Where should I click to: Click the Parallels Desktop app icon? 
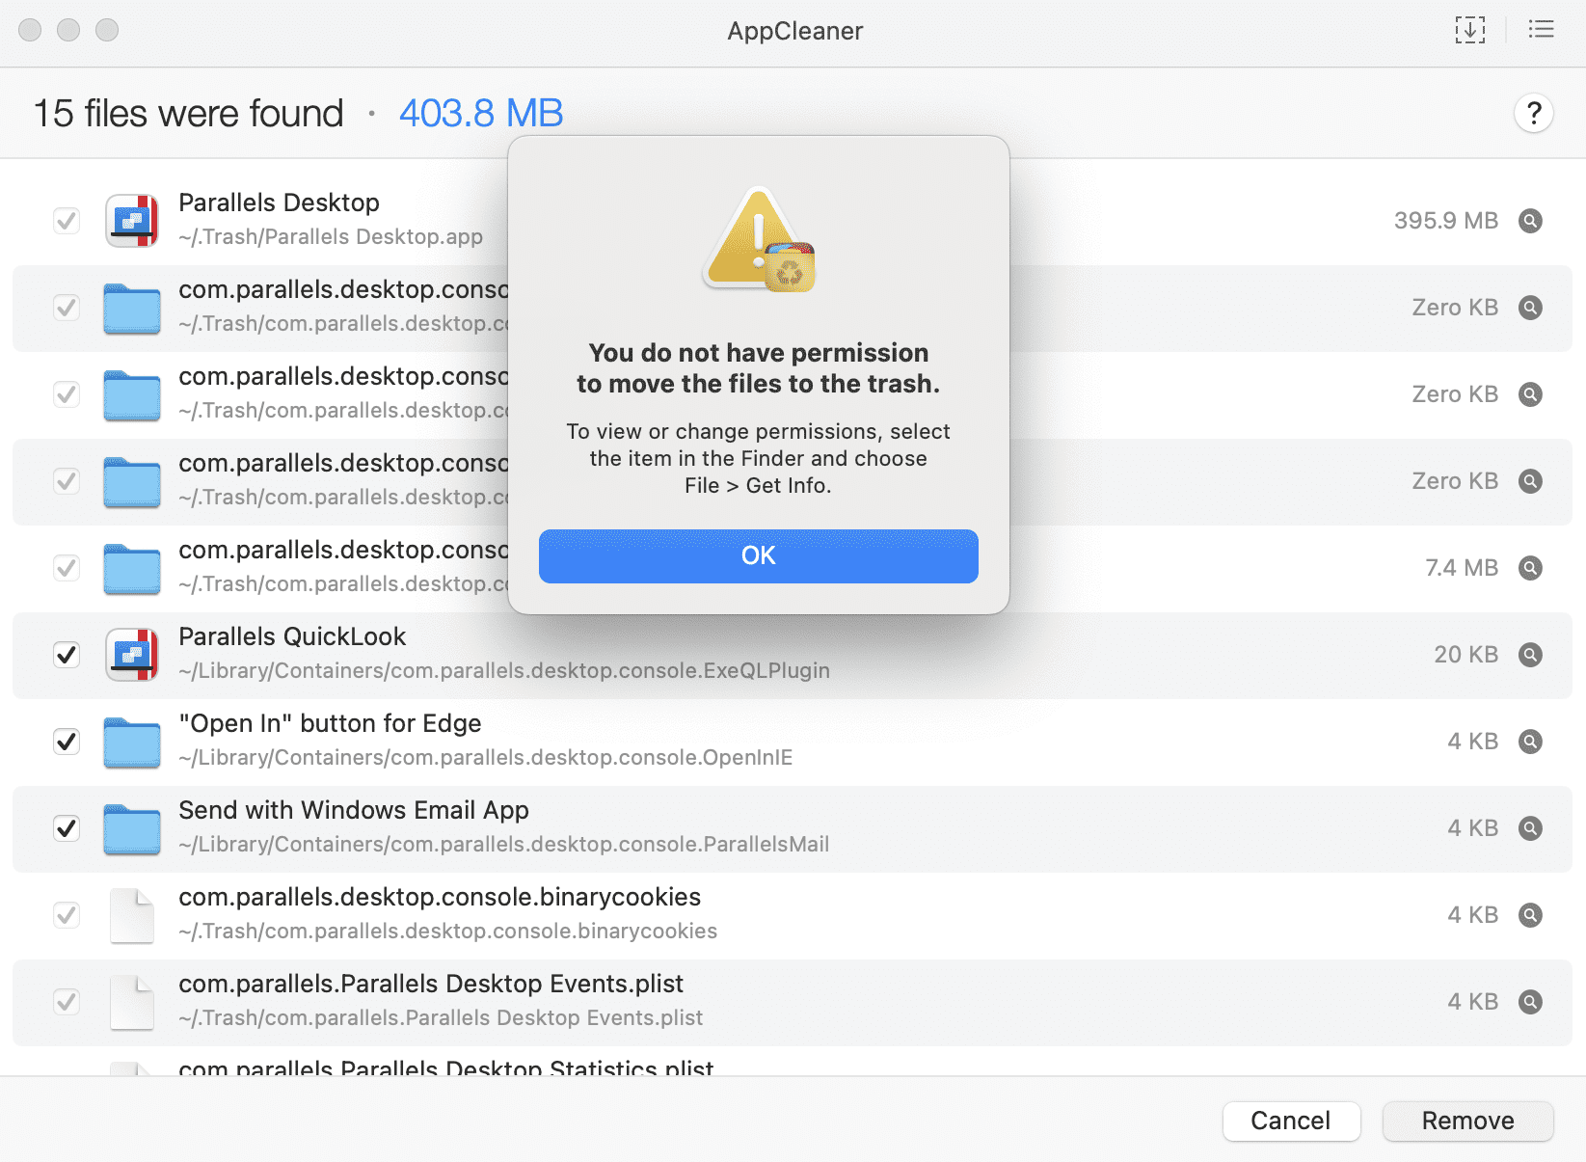(x=132, y=221)
